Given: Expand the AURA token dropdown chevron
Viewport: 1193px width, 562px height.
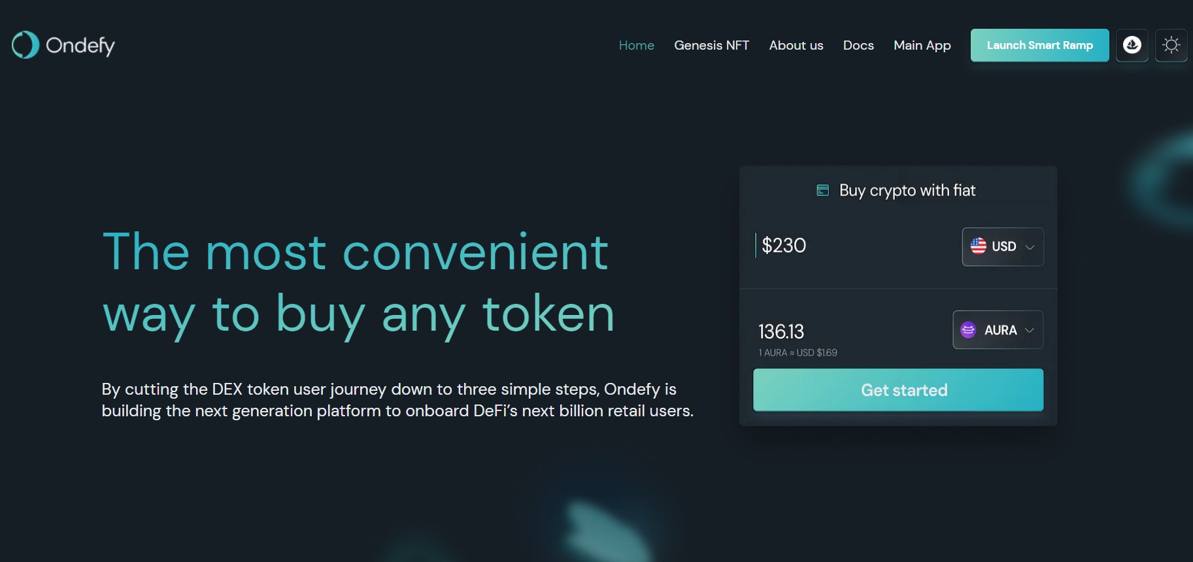Looking at the screenshot, I should (1030, 330).
